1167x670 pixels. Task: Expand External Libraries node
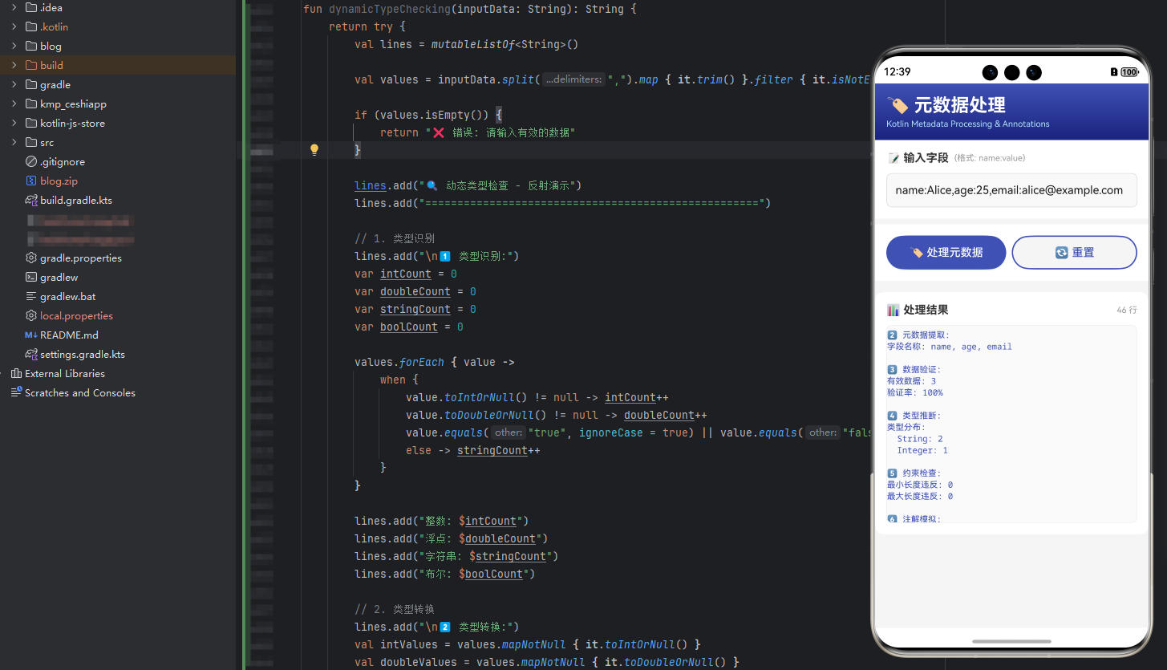[2, 373]
